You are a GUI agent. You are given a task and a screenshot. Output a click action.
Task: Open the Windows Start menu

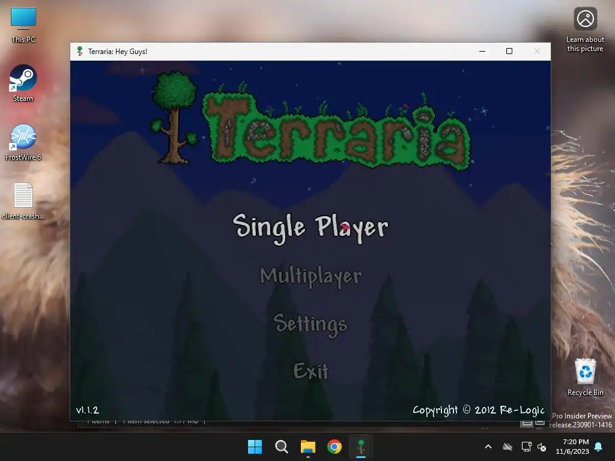255,447
